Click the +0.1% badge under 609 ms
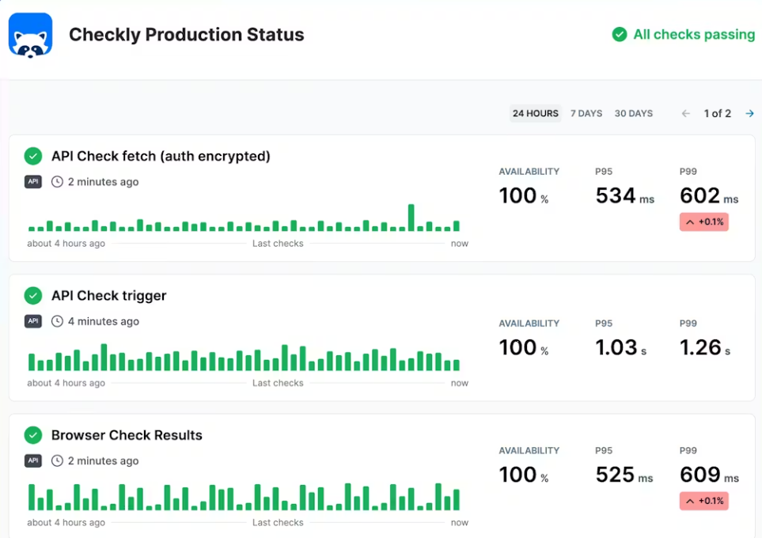The height and width of the screenshot is (538, 762). click(x=703, y=501)
